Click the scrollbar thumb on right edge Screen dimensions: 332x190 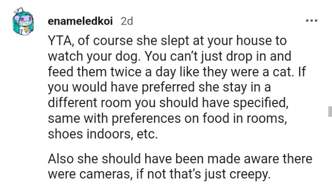[x=329, y=112]
